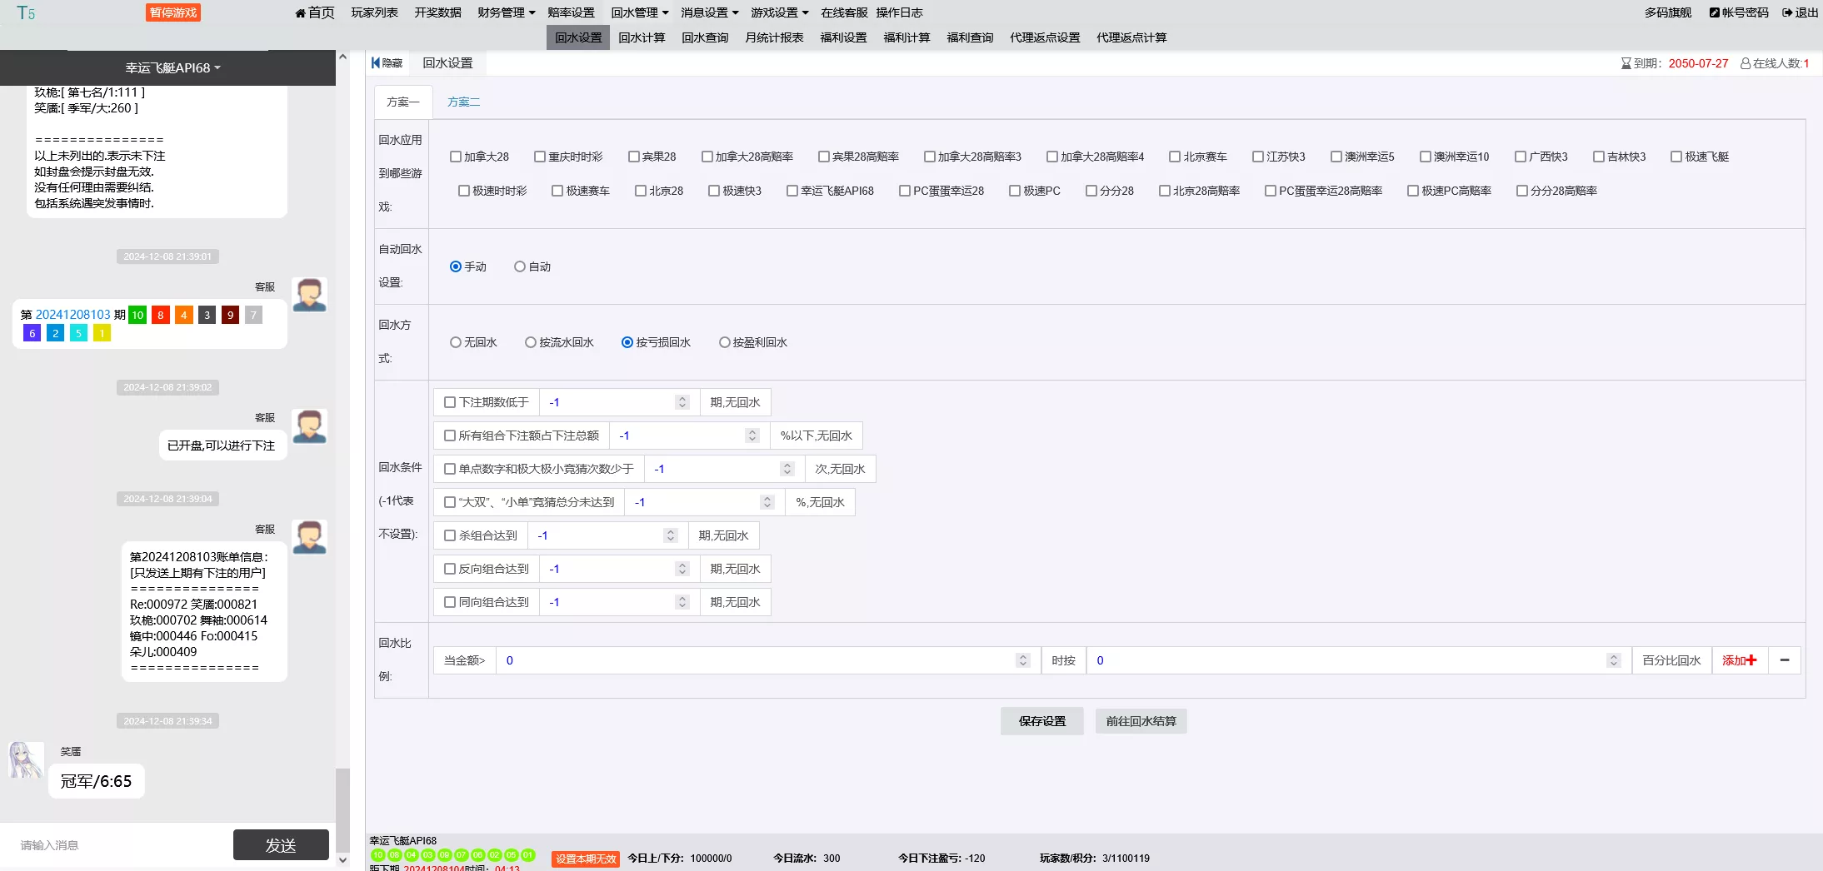Viewport: 1823px width, 871px height.
Task: Open the 回水计算 submenu item
Action: tap(642, 37)
